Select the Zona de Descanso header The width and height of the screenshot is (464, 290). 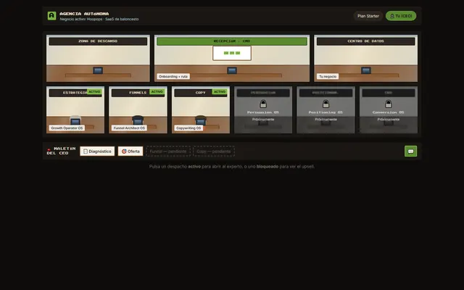tap(98, 41)
